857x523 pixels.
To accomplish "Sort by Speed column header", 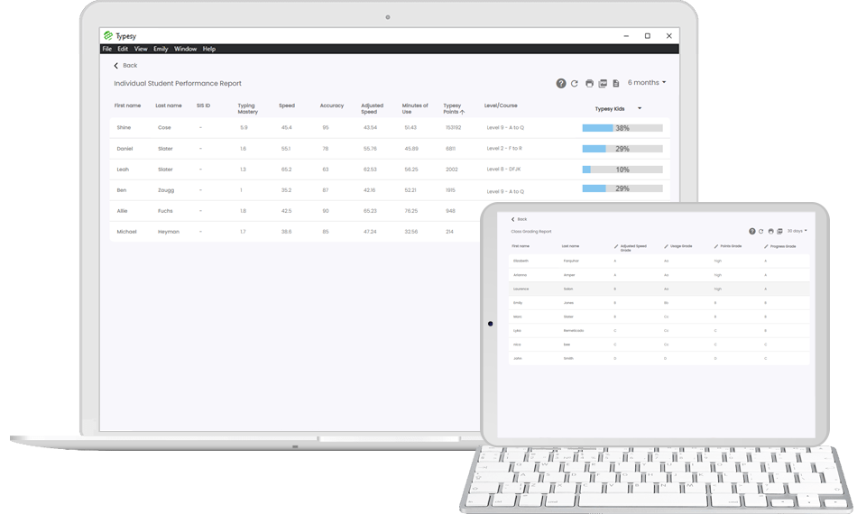I will pyautogui.click(x=286, y=106).
